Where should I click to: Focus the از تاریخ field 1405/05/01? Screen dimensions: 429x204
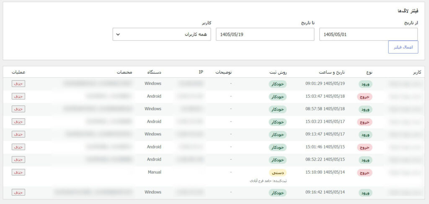pos(369,34)
